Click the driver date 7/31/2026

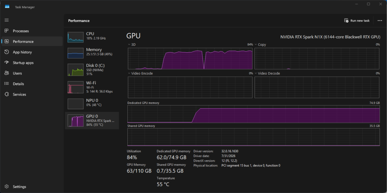click(x=228, y=156)
